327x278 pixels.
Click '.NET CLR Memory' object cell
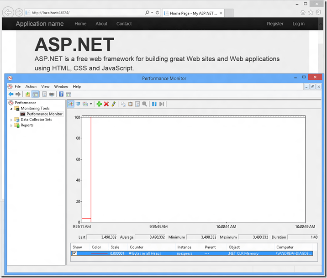[243, 253]
